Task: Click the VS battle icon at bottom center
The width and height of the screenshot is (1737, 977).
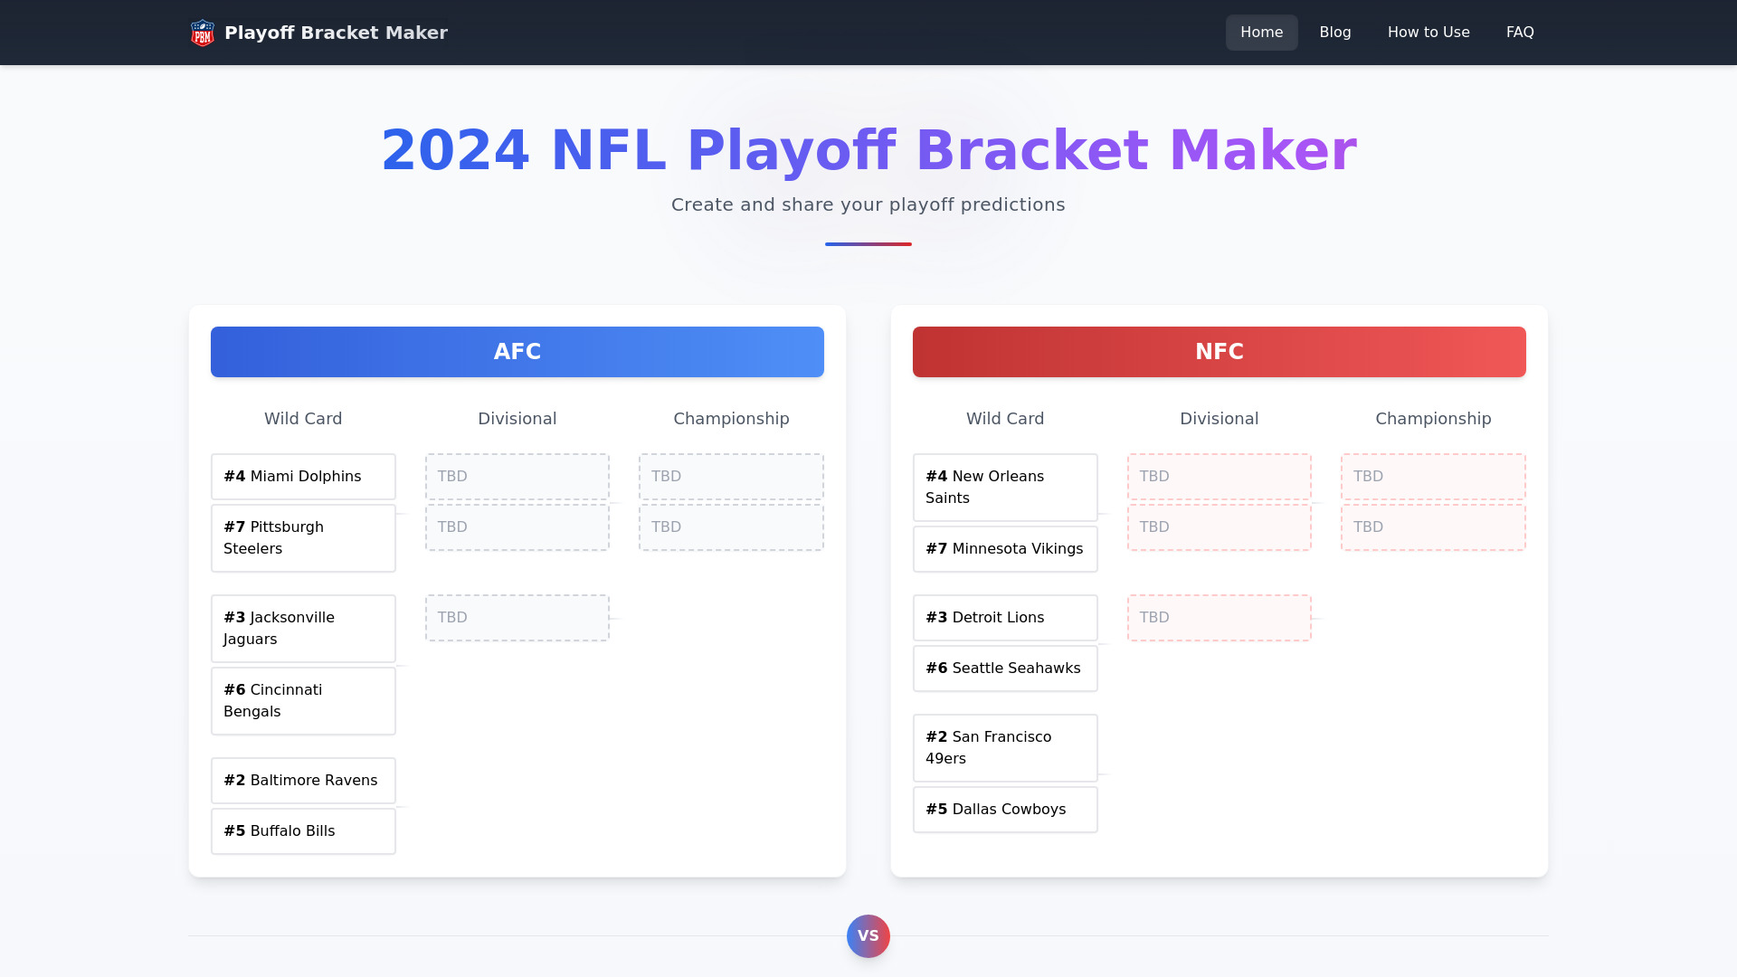Action: (x=868, y=936)
